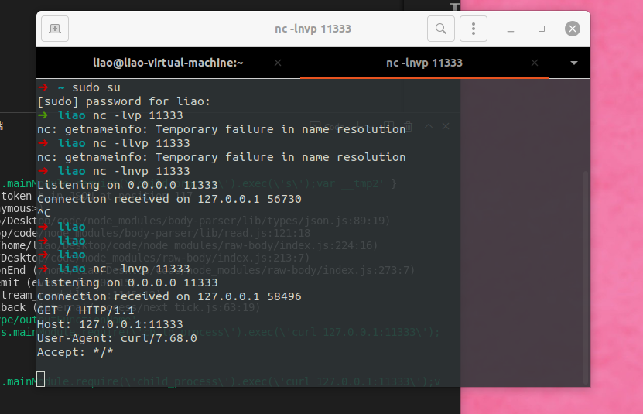
Task: Click the pink desktop background
Action: pyautogui.click(x=615, y=205)
